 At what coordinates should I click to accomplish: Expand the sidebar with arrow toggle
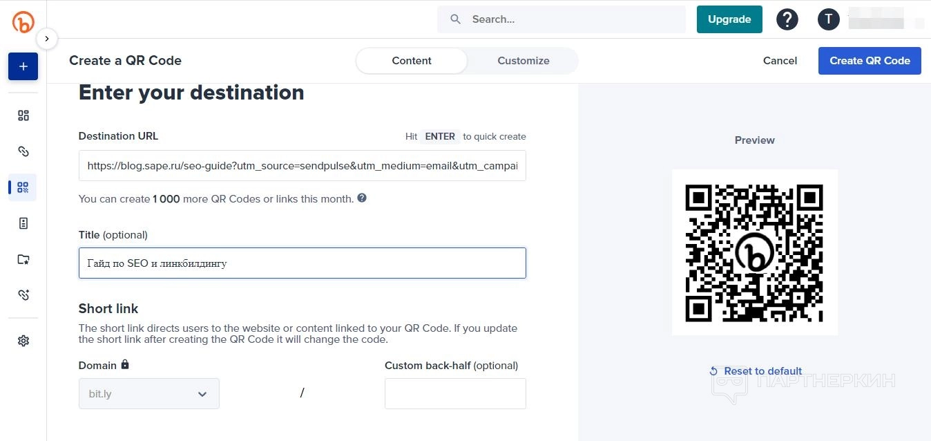[46, 39]
